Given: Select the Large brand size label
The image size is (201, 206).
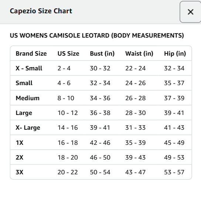Looking at the screenshot, I should click(24, 113).
